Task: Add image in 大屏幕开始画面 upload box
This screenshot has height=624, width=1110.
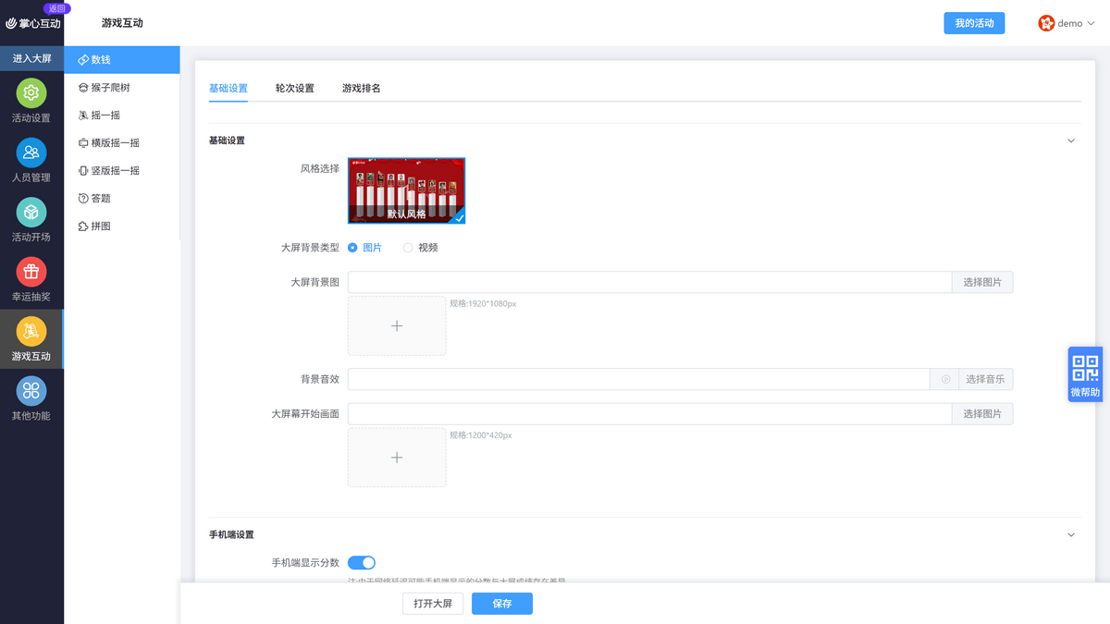Action: 397,457
